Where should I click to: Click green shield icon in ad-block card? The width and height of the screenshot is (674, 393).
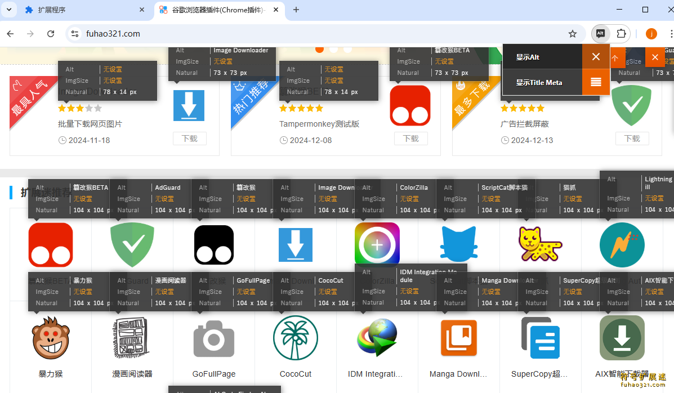(x=631, y=105)
